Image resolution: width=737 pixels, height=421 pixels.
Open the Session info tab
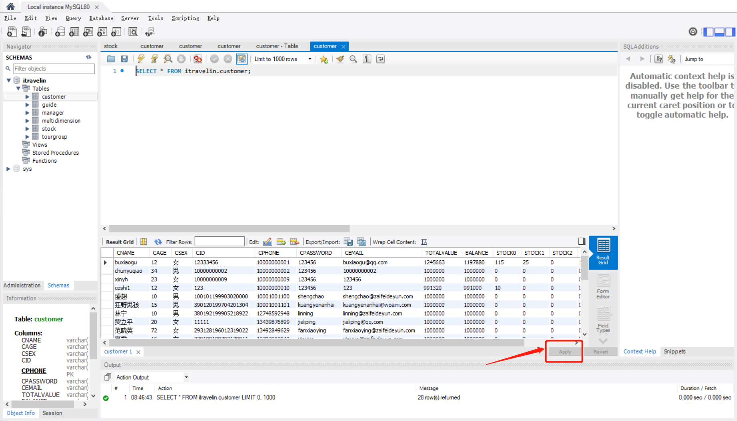tap(52, 413)
